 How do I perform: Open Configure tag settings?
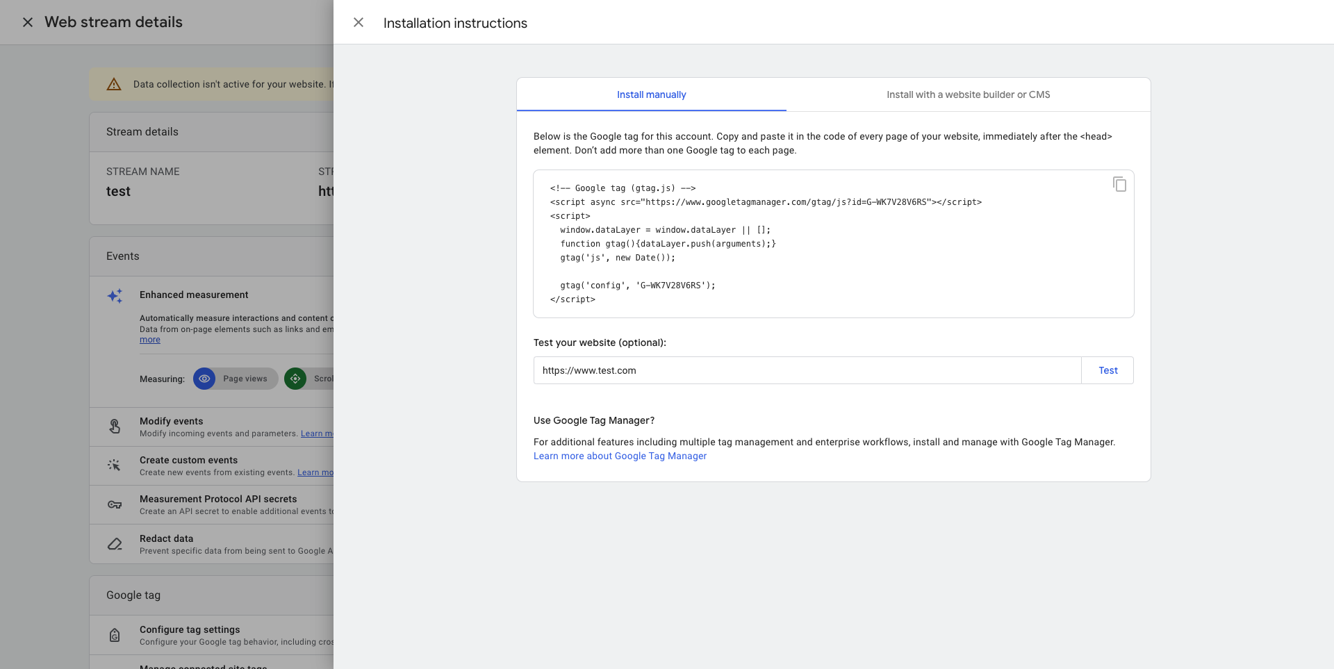coord(212,635)
